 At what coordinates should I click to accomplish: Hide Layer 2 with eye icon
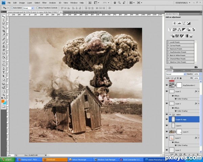tap(167, 91)
